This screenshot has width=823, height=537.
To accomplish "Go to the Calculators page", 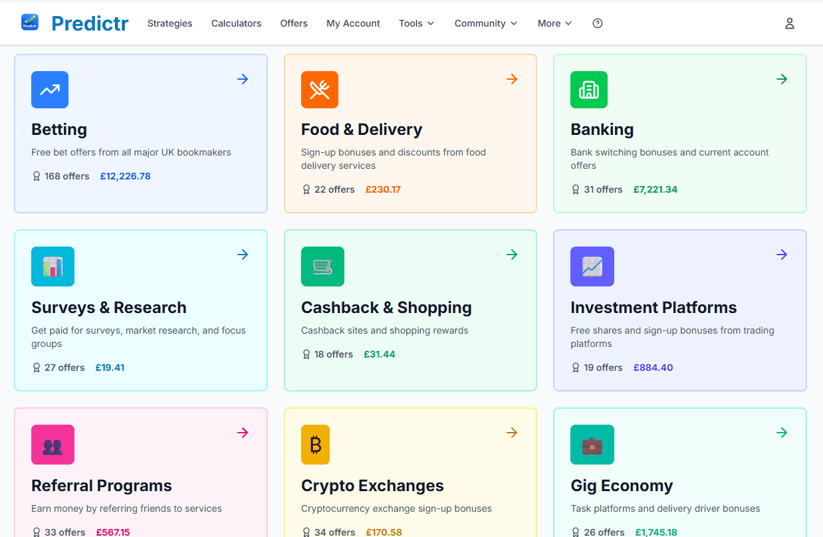I will [x=236, y=23].
